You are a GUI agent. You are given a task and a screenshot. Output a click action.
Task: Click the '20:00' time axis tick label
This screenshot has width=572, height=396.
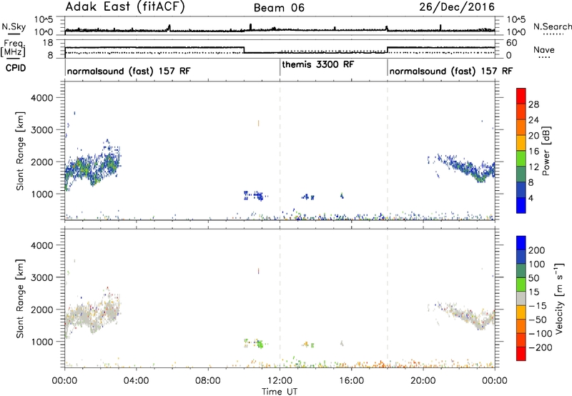pos(423,381)
